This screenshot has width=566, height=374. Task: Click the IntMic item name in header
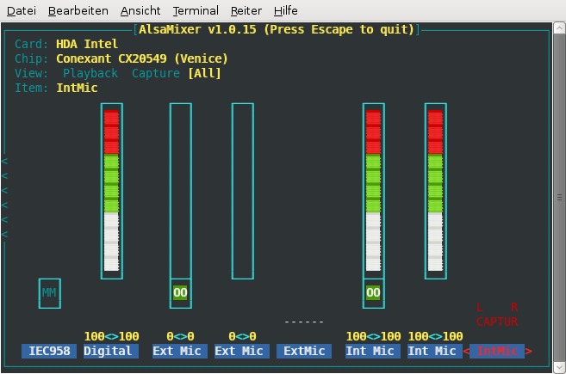pos(77,88)
